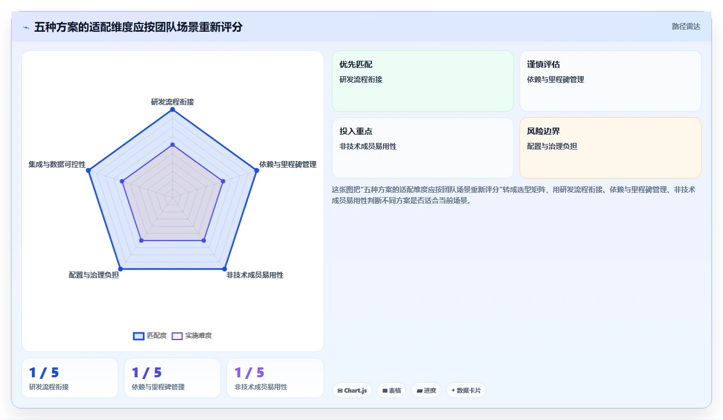This screenshot has height=420, width=723.
Task: Select the 表格 tag chip
Action: (392, 390)
